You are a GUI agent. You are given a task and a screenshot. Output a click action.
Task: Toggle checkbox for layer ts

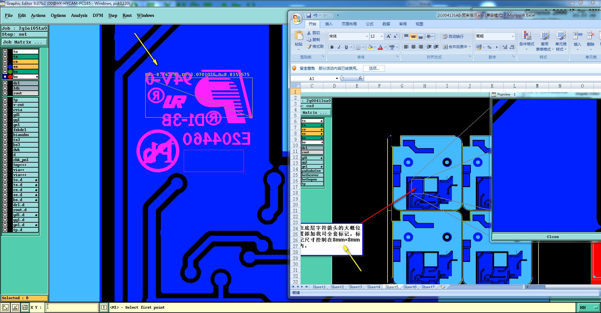point(5,57)
